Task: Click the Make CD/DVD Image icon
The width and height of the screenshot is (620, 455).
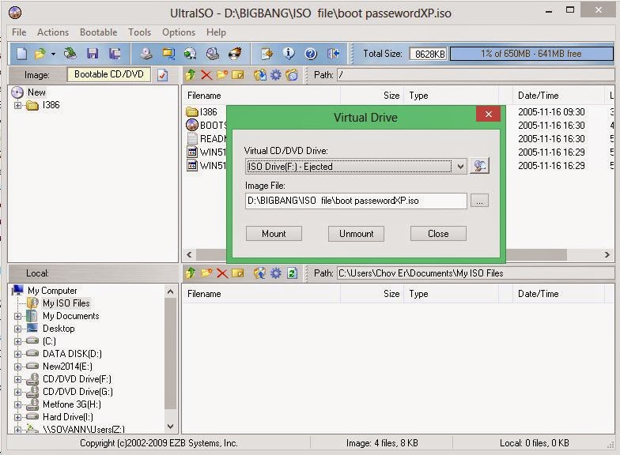Action: [x=146, y=54]
